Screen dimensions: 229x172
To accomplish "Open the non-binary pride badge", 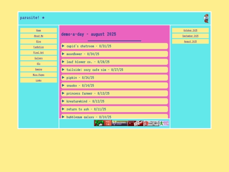I will coord(120,123).
